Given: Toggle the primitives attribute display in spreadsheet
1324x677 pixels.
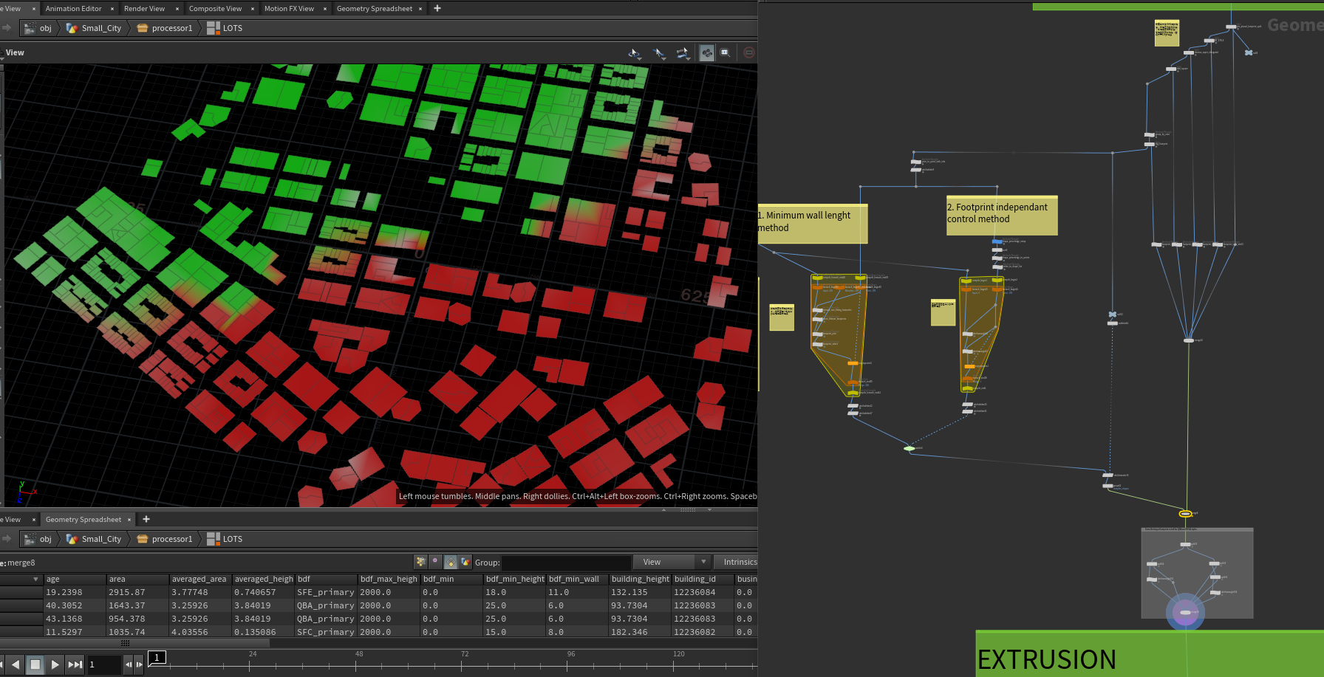Looking at the screenshot, I should [451, 562].
